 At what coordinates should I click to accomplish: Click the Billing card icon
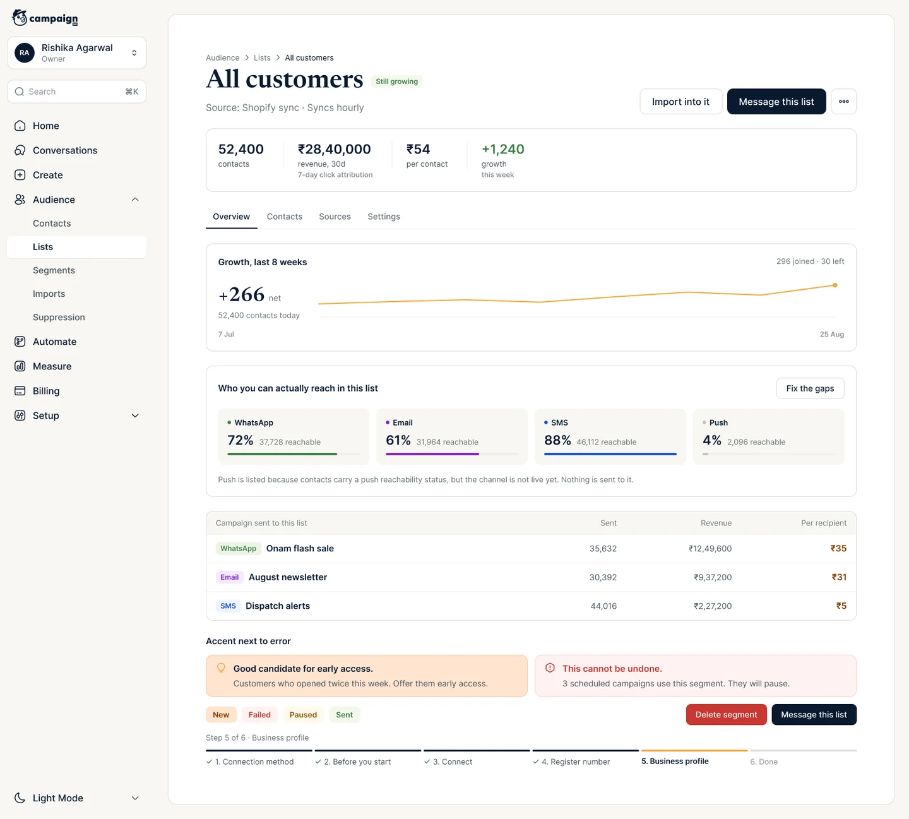(20, 391)
